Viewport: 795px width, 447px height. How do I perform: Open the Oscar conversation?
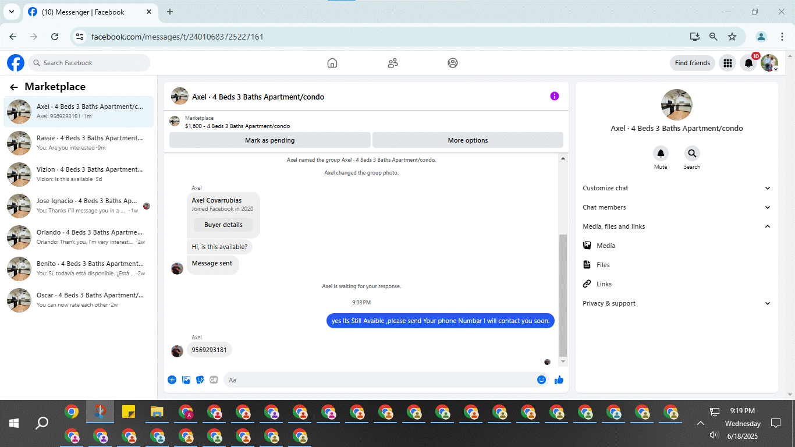(79, 300)
